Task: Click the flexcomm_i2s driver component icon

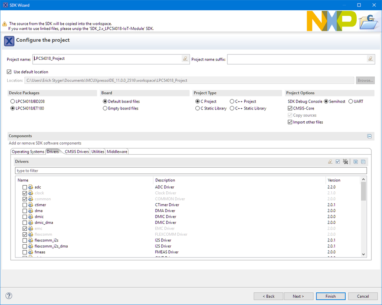Action: (31, 240)
